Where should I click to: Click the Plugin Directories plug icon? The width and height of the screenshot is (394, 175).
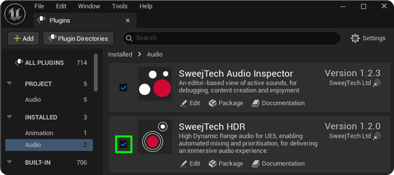(x=52, y=38)
